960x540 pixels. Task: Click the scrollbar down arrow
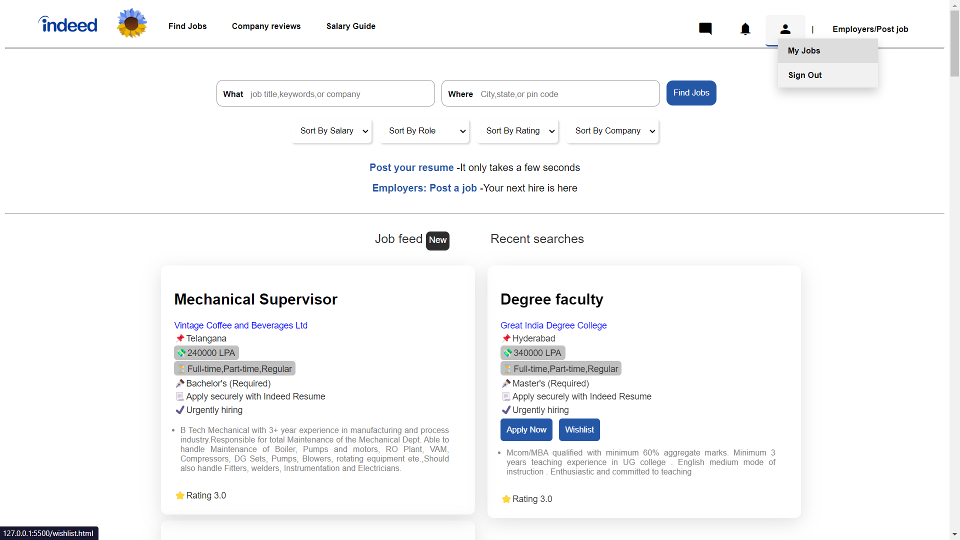954,534
